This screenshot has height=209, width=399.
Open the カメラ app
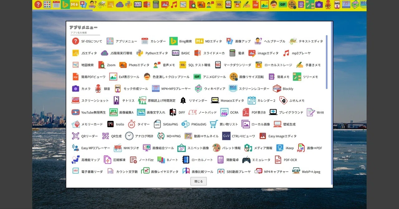click(81, 89)
